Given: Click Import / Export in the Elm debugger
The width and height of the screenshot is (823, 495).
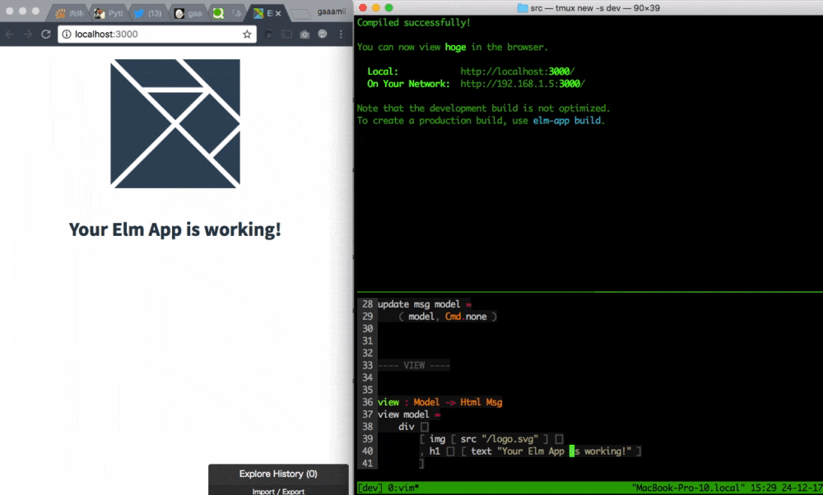Looking at the screenshot, I should pos(278,492).
